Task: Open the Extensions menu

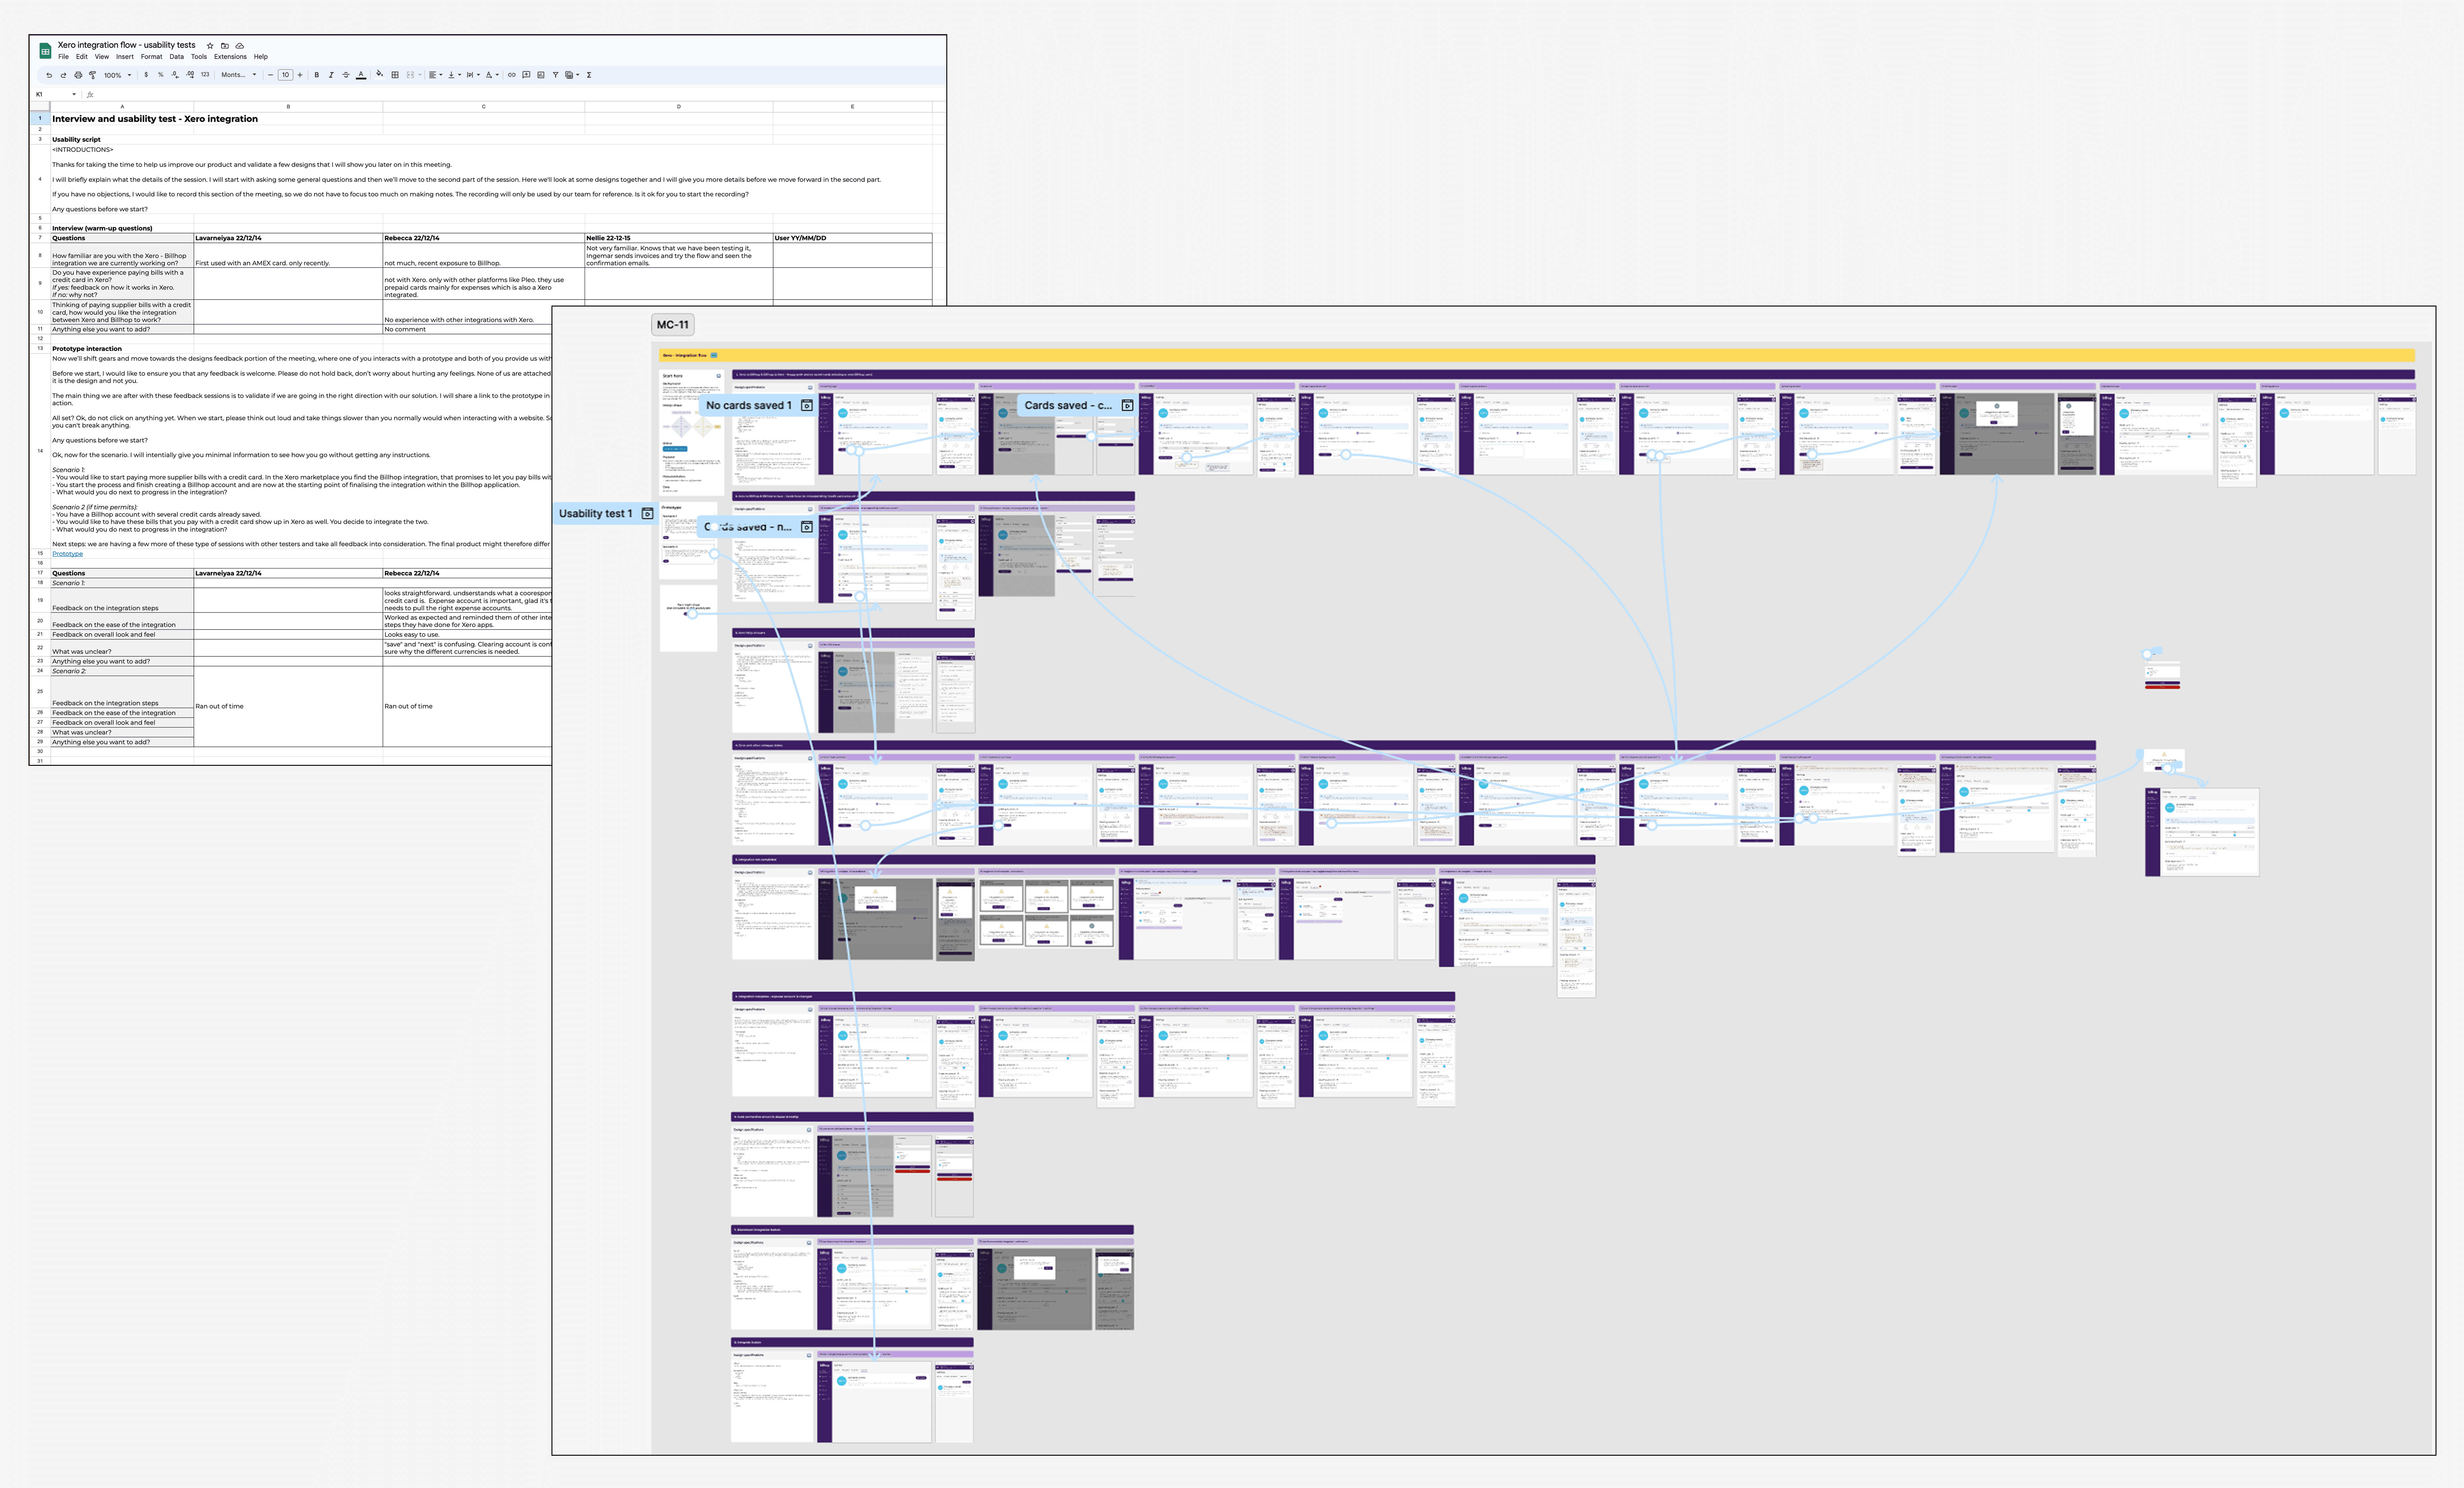Action: (230, 57)
